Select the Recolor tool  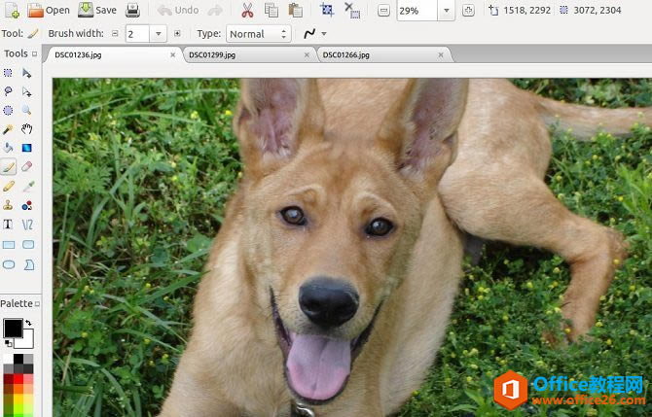(27, 206)
